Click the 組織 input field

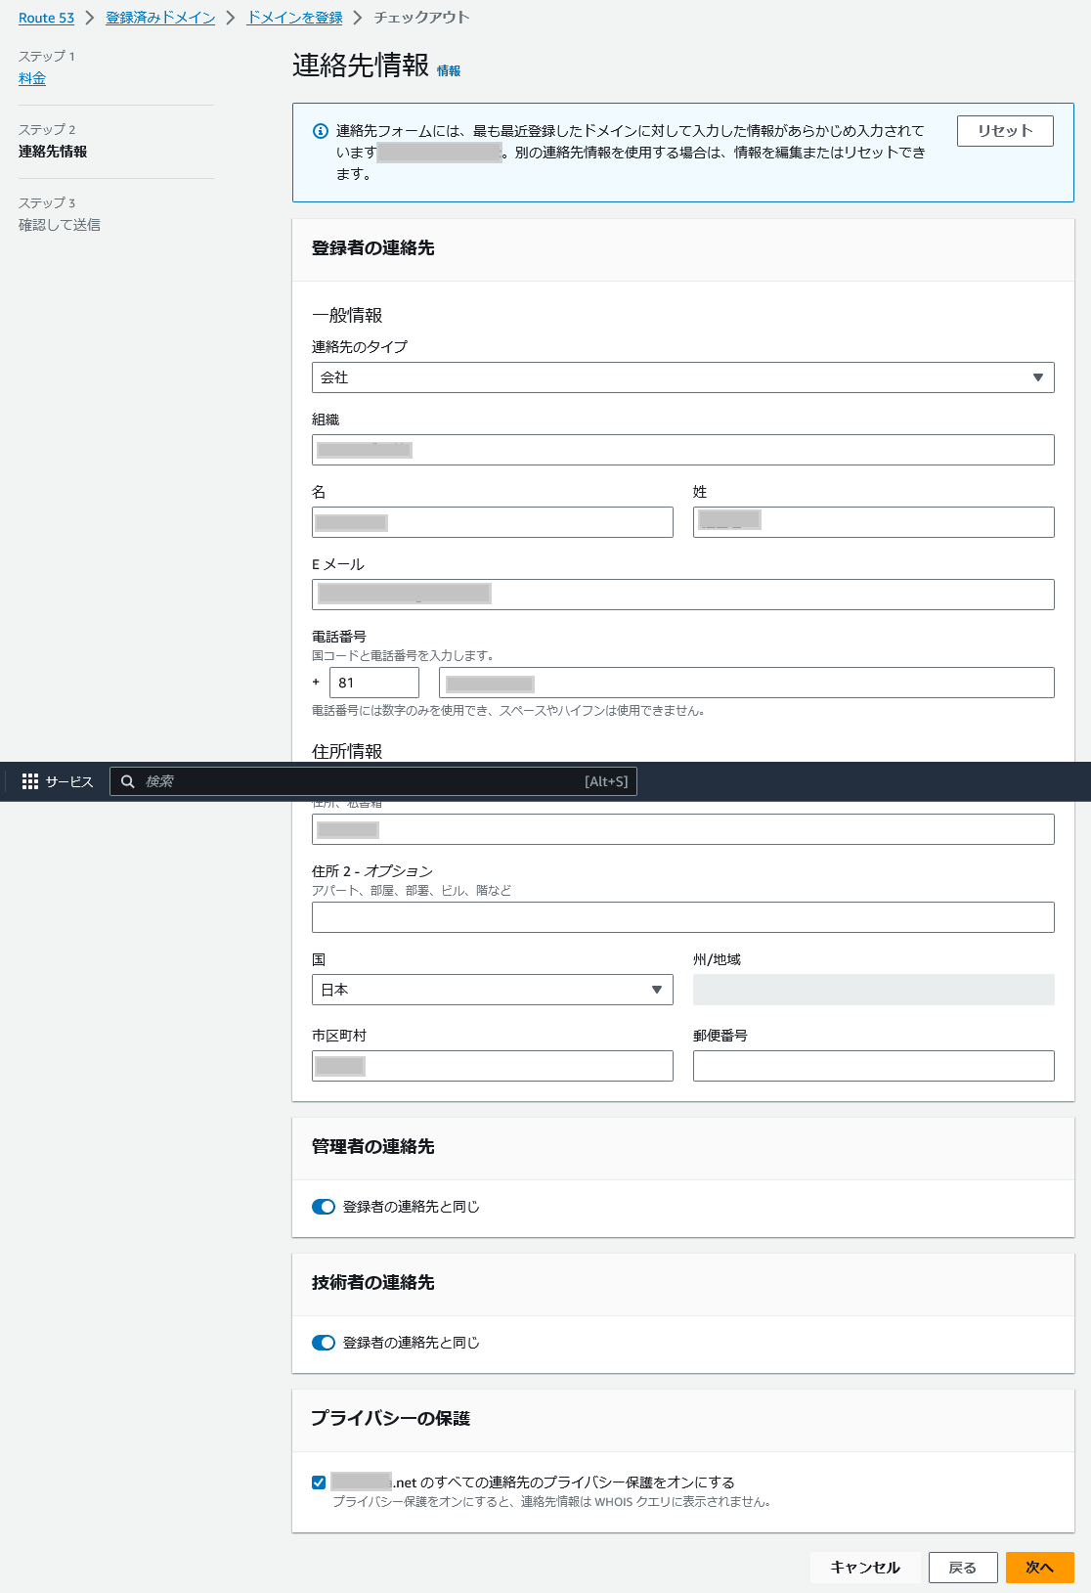(682, 450)
